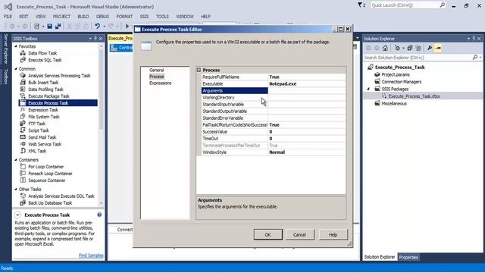Collapse the Favorites group in SSIS Toolbox
Viewport: 485px width, 273px height.
(x=16, y=46)
